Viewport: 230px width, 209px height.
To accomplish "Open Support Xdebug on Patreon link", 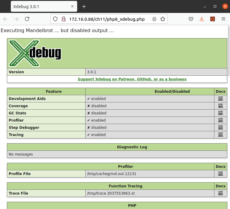I will [x=132, y=79].
